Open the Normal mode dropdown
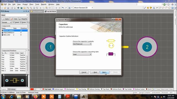This screenshot has height=99, width=177. (x=11, y=22)
